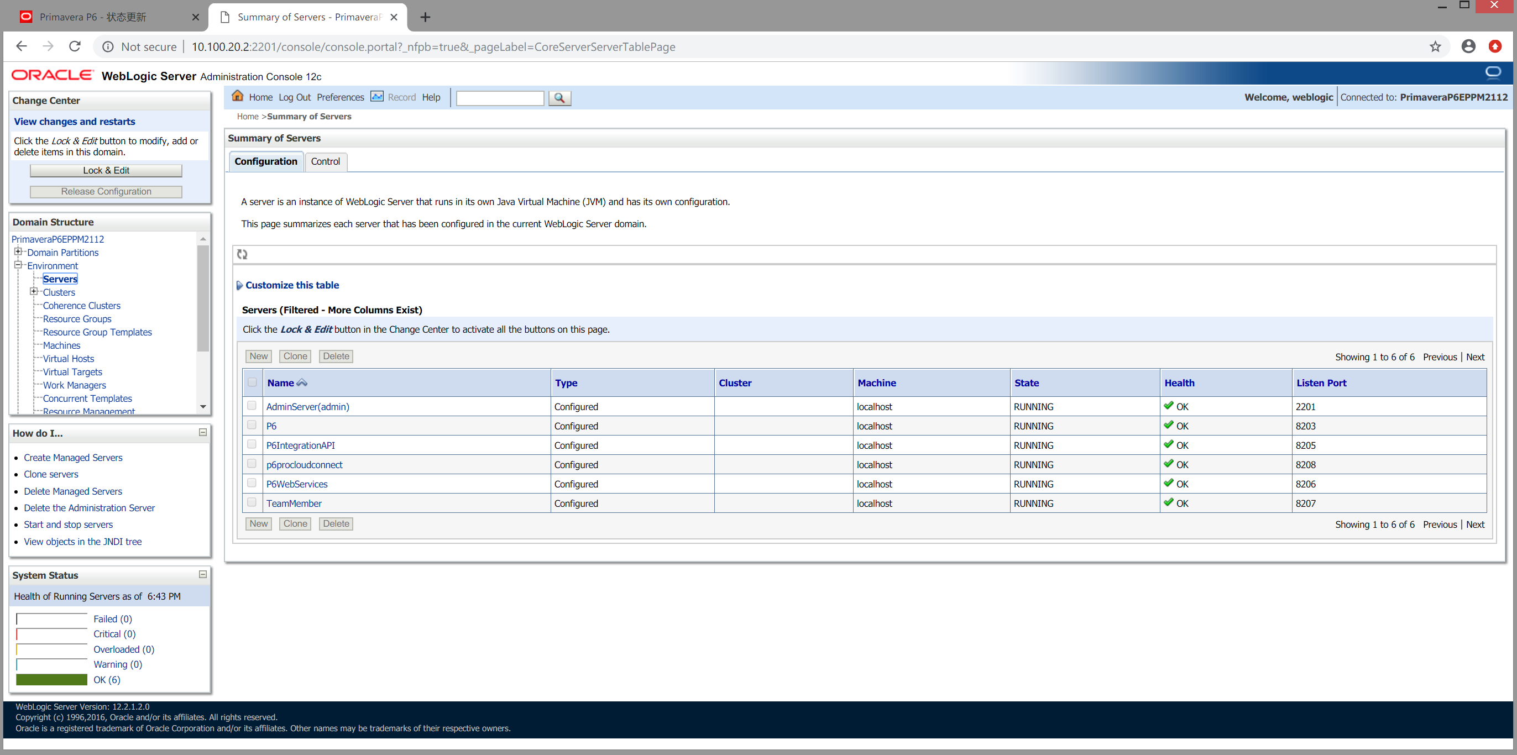This screenshot has width=1517, height=755.
Task: Click the browser reload icon
Action: pyautogui.click(x=75, y=46)
